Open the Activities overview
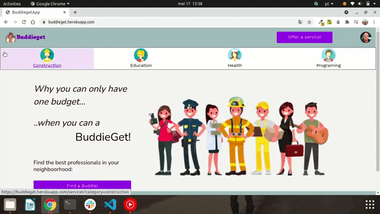The width and height of the screenshot is (380, 214). click(x=12, y=4)
